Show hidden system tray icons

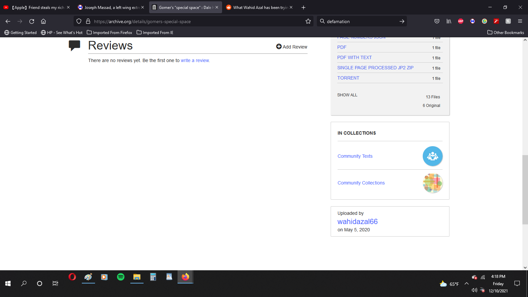tap(467, 283)
